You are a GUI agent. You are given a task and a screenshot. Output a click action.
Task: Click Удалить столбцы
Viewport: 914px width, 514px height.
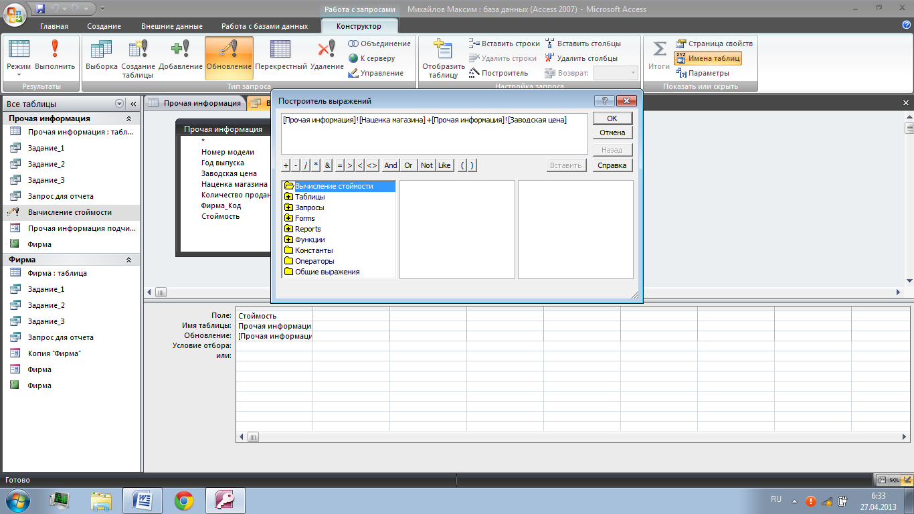581,58
